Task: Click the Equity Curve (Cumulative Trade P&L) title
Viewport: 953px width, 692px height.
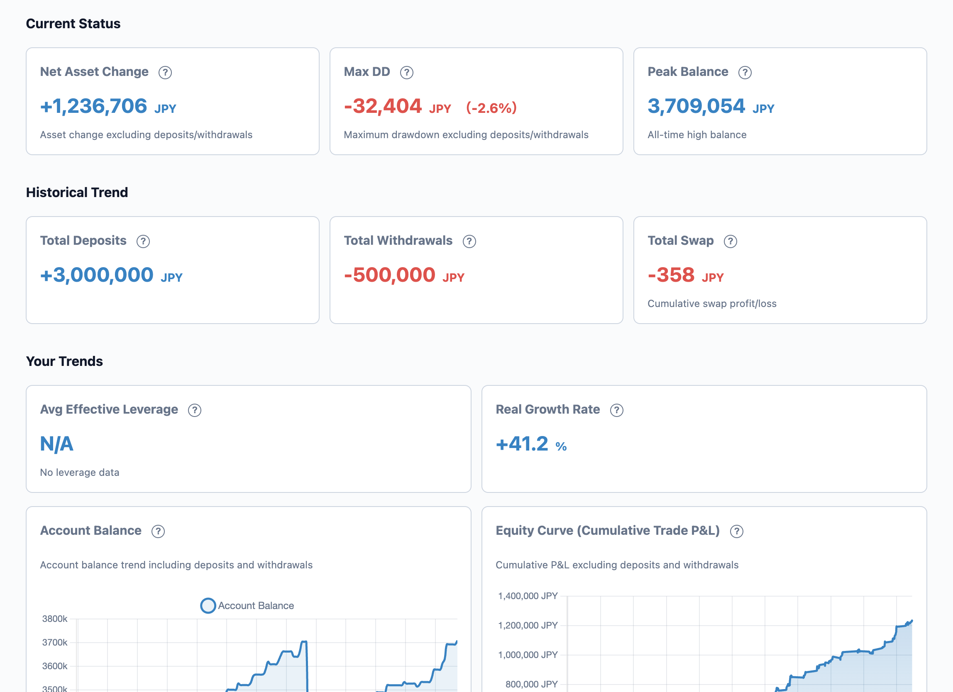Action: click(608, 531)
